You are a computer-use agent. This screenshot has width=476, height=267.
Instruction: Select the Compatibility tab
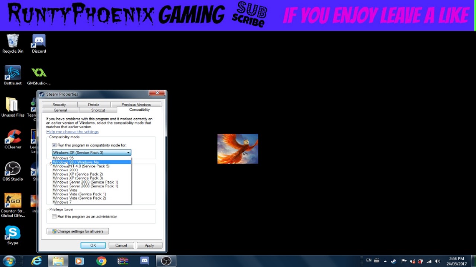point(139,110)
